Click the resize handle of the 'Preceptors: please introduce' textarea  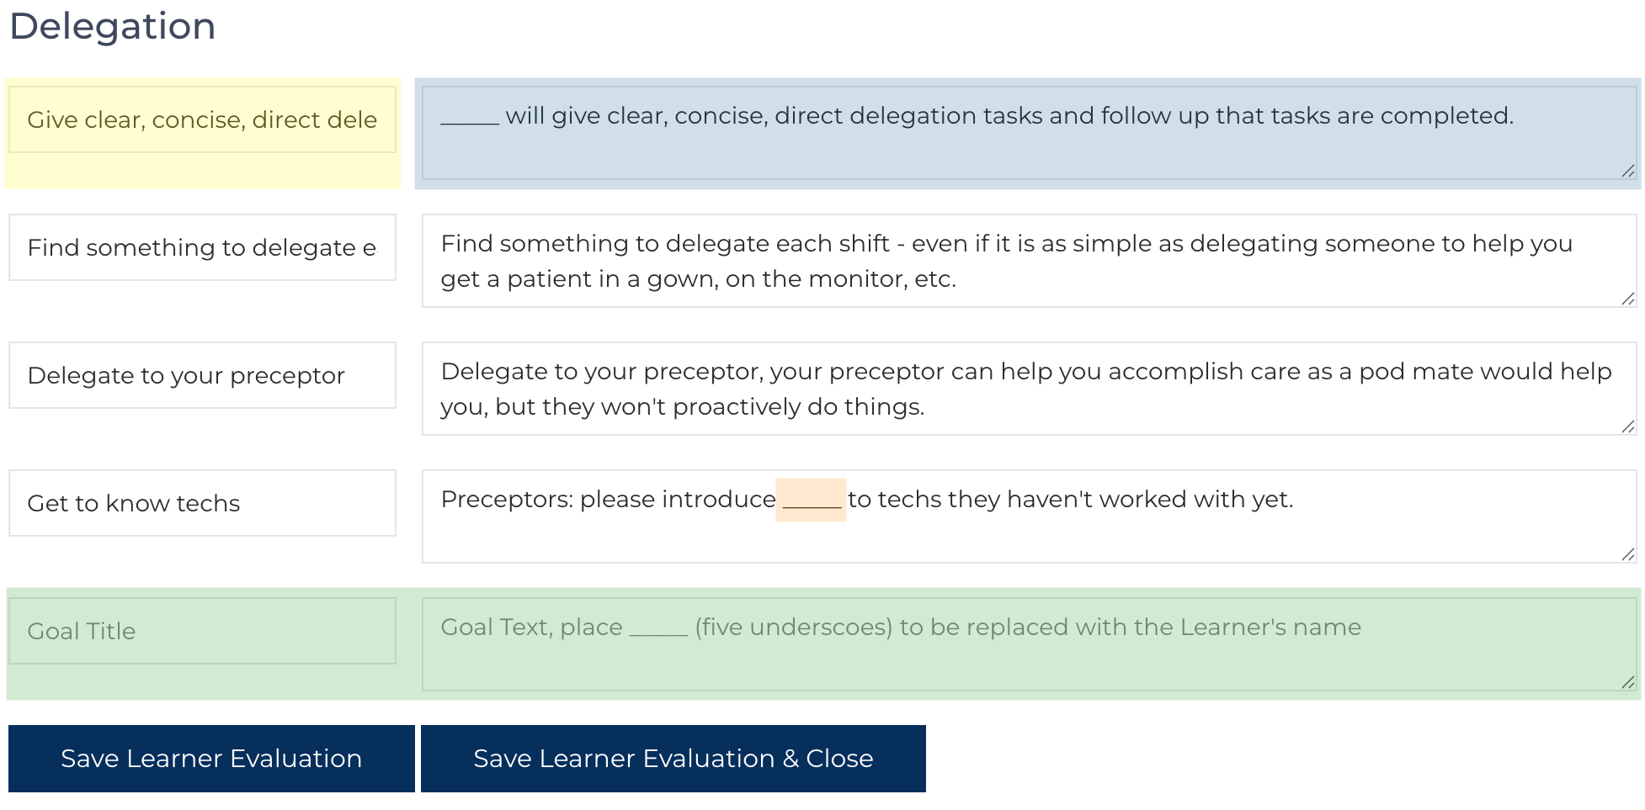1628,554
